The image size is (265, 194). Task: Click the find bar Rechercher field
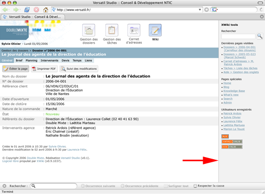click(54, 186)
